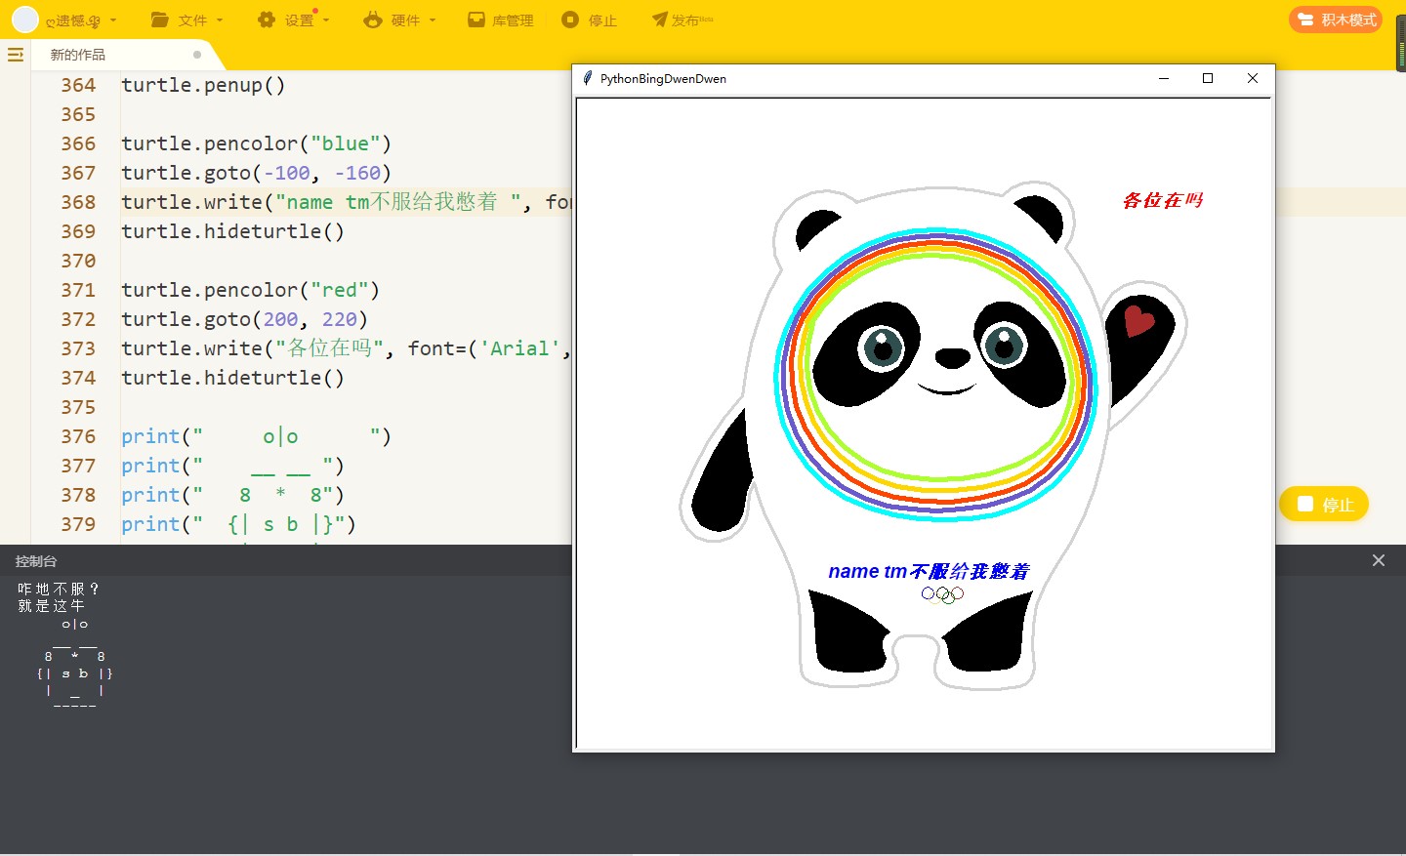Click the turtle.write("各位在吗" code line
Screen dimensions: 1406x856
point(346,348)
